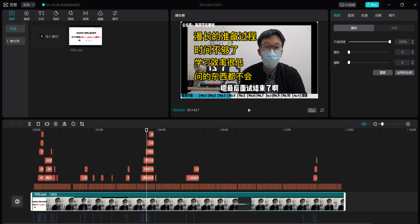The image size is (420, 224).
Task: Click the timeline zoom-in magnifier
Action: [408, 124]
